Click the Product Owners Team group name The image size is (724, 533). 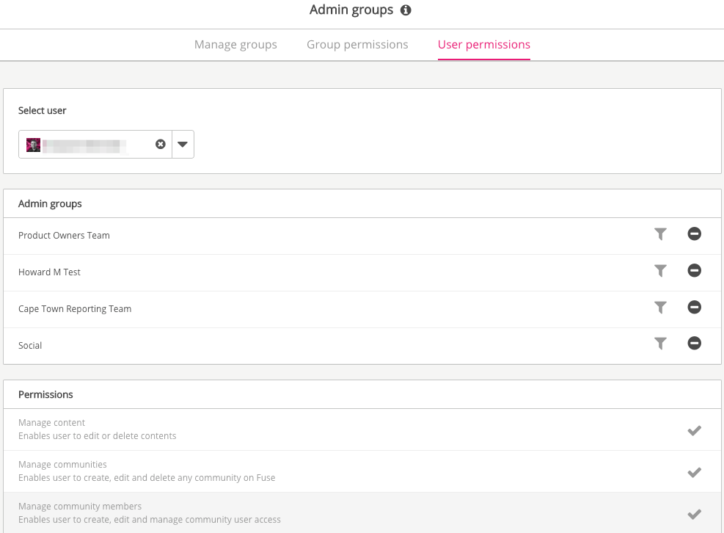click(64, 236)
